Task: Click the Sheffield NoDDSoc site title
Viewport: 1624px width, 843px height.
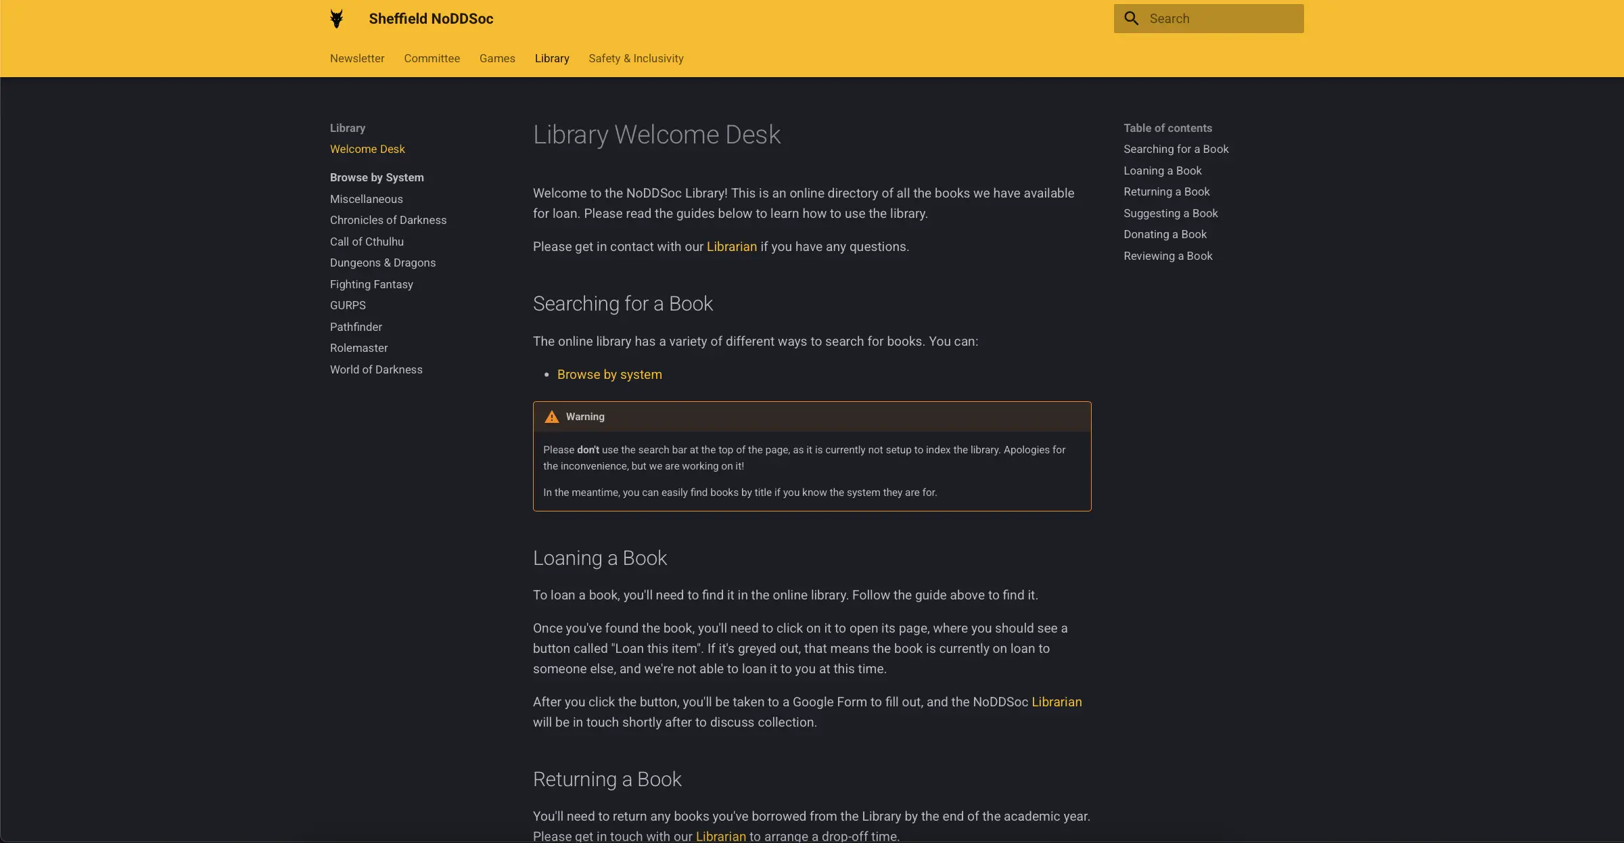Action: click(x=431, y=18)
